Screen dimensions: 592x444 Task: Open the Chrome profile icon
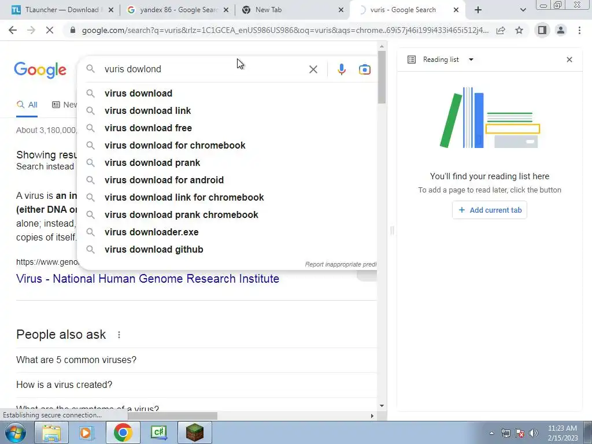(561, 30)
